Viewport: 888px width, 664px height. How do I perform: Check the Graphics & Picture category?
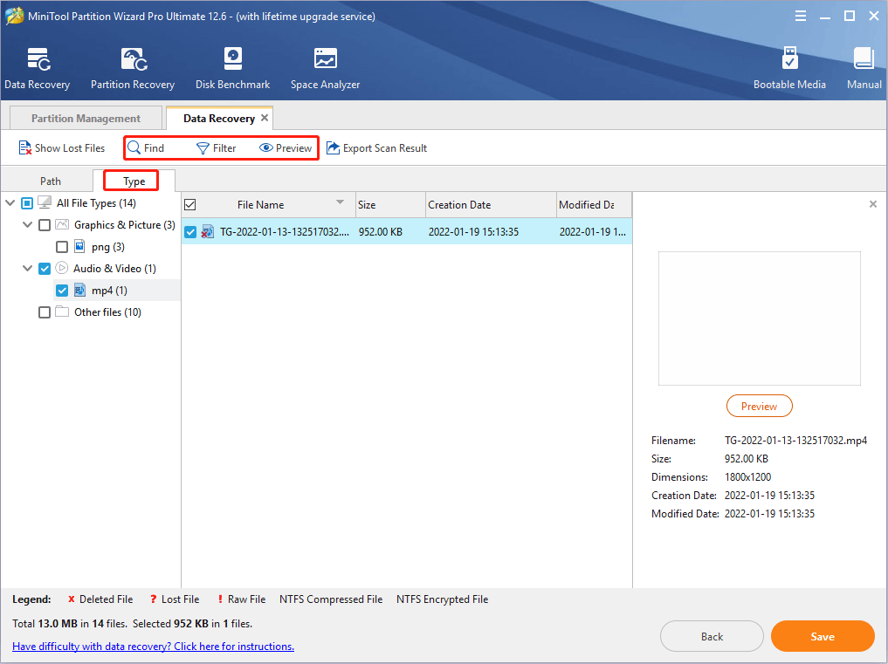pos(44,224)
